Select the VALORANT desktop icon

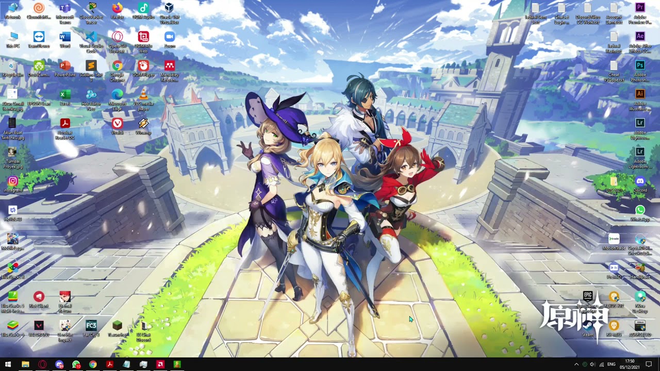pos(39,326)
